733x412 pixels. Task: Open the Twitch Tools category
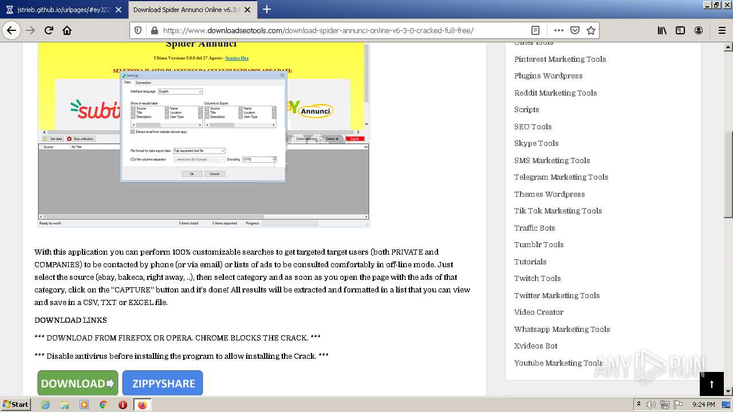[x=537, y=278]
